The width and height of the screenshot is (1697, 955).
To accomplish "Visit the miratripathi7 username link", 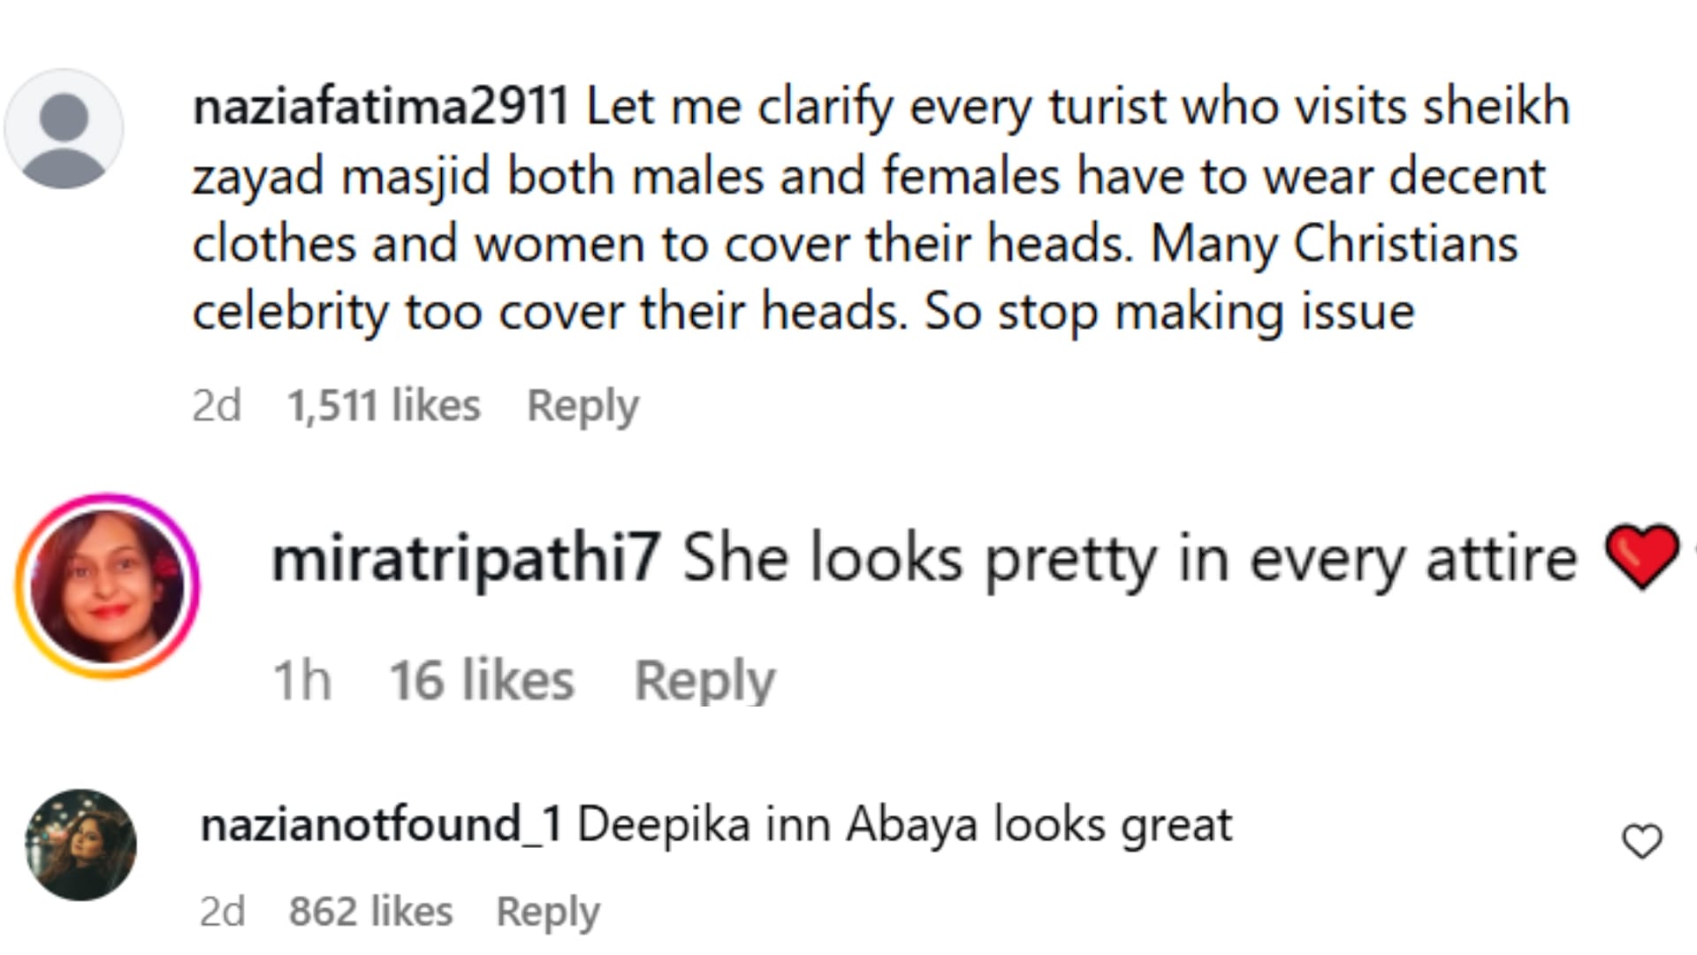I will pyautogui.click(x=466, y=558).
